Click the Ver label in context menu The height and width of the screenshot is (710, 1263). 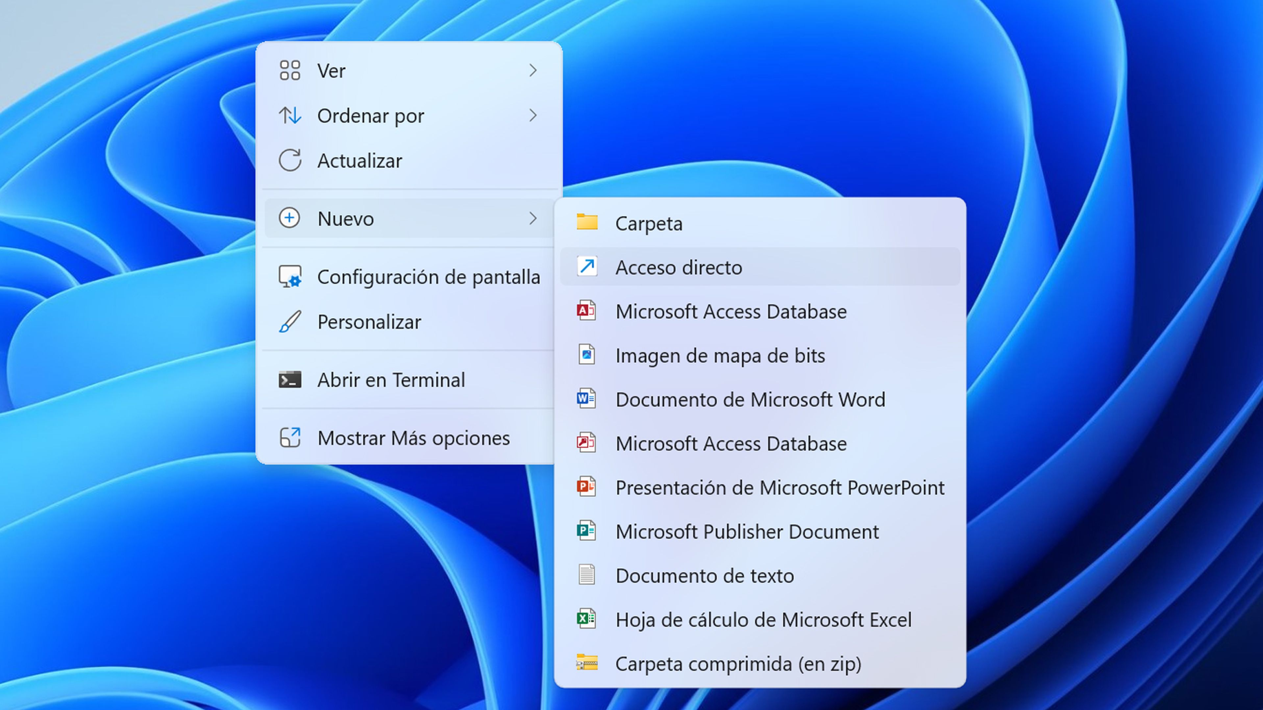pos(332,71)
